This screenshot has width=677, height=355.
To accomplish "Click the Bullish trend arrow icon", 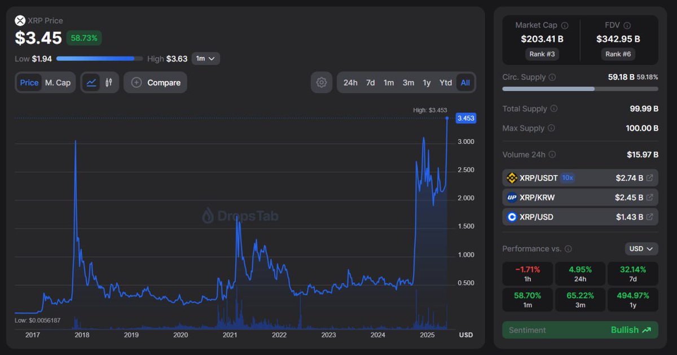I will click(x=647, y=330).
